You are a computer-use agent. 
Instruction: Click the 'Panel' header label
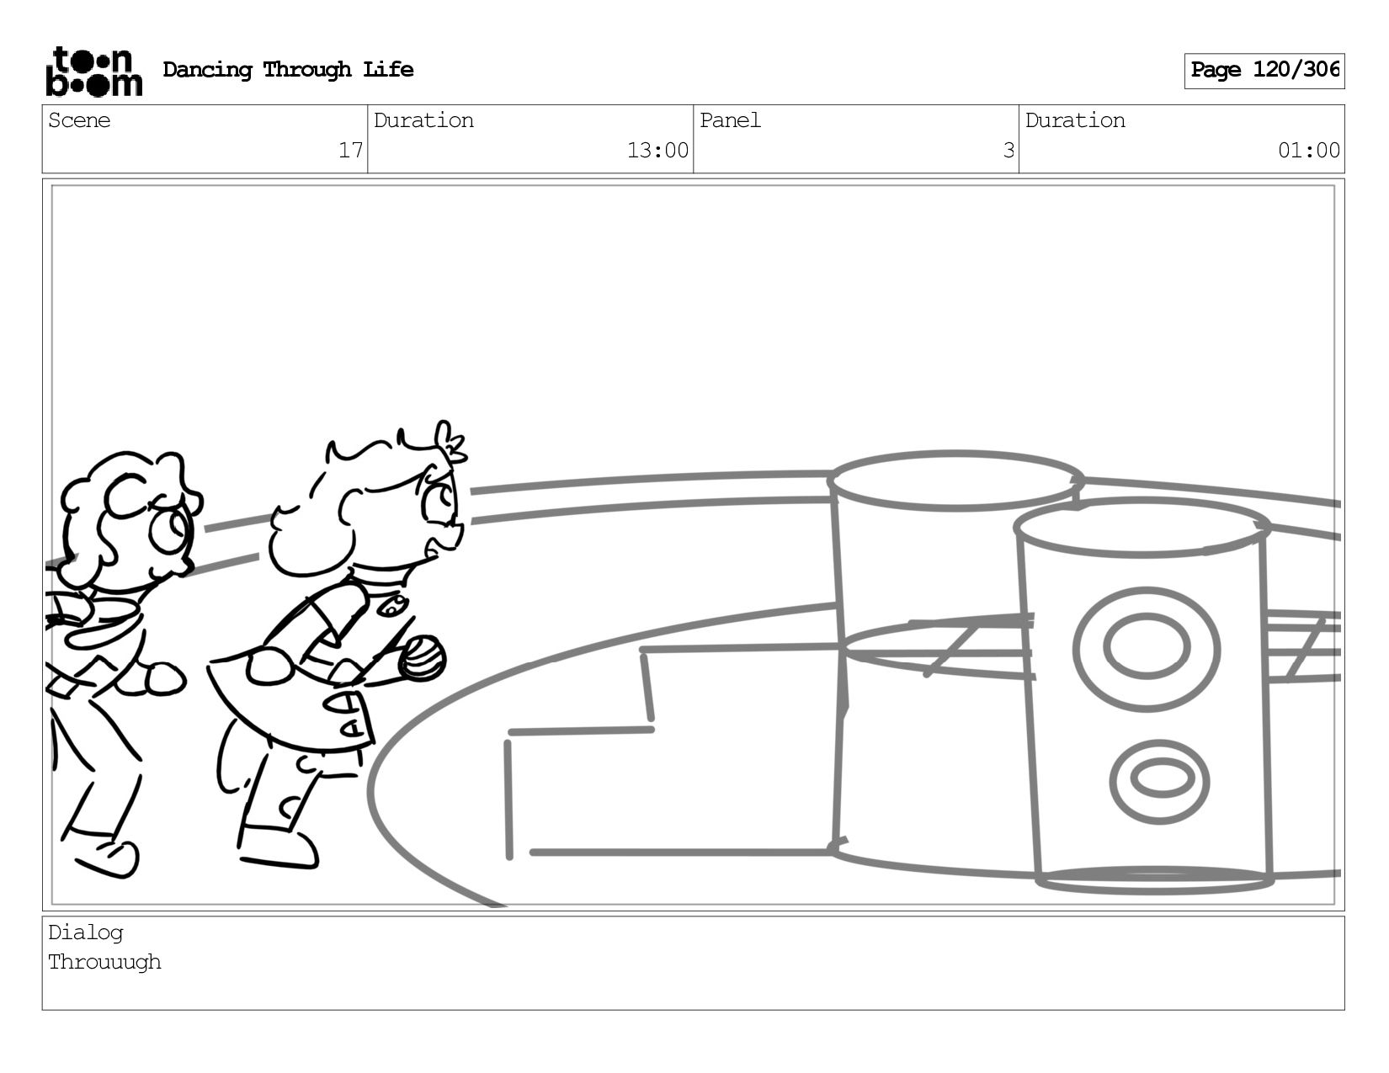tap(730, 120)
